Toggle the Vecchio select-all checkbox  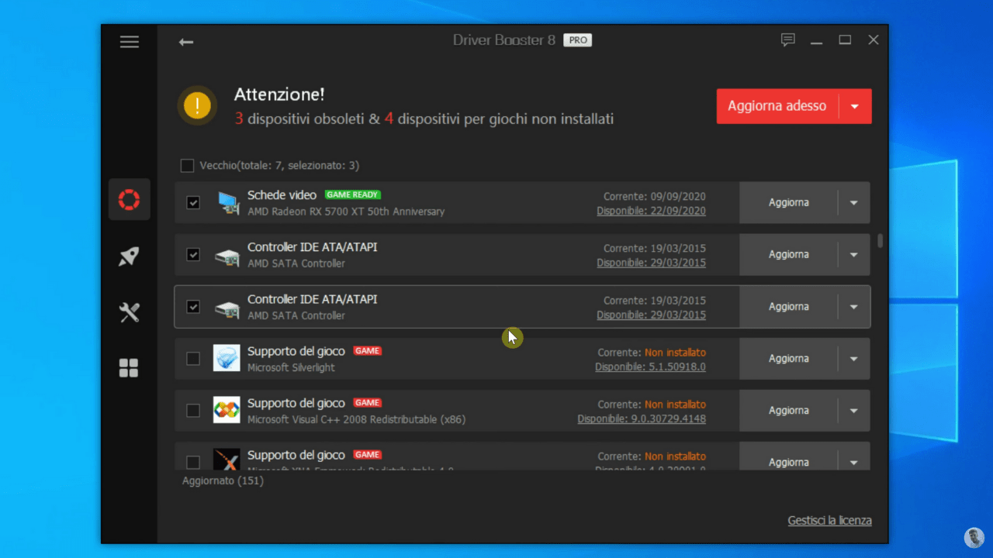(187, 165)
